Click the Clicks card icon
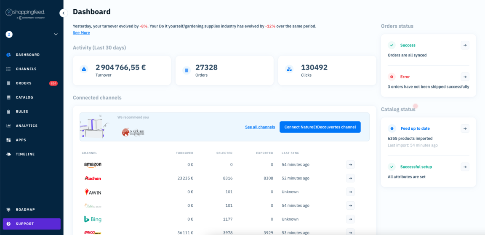The height and width of the screenshot is (235, 485). 289,69
